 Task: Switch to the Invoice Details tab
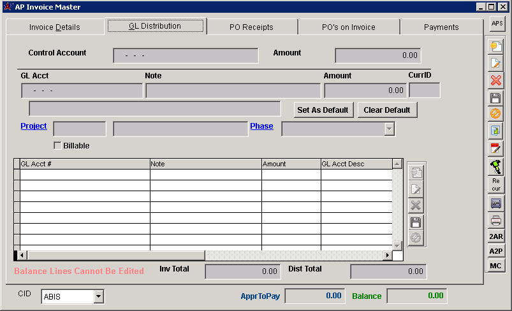[55, 27]
